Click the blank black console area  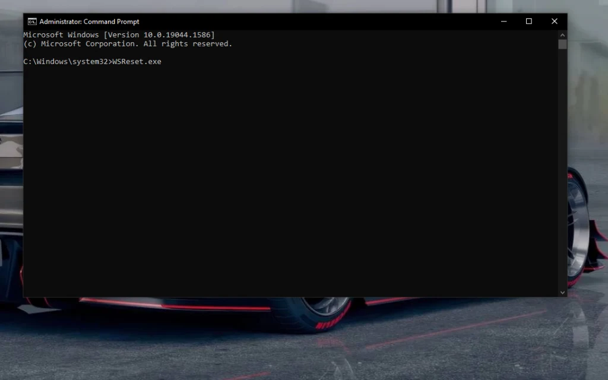(x=291, y=178)
